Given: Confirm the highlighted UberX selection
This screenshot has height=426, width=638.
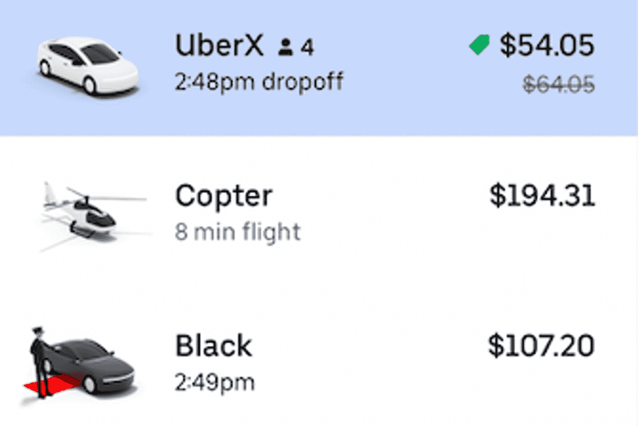Looking at the screenshot, I should [319, 66].
